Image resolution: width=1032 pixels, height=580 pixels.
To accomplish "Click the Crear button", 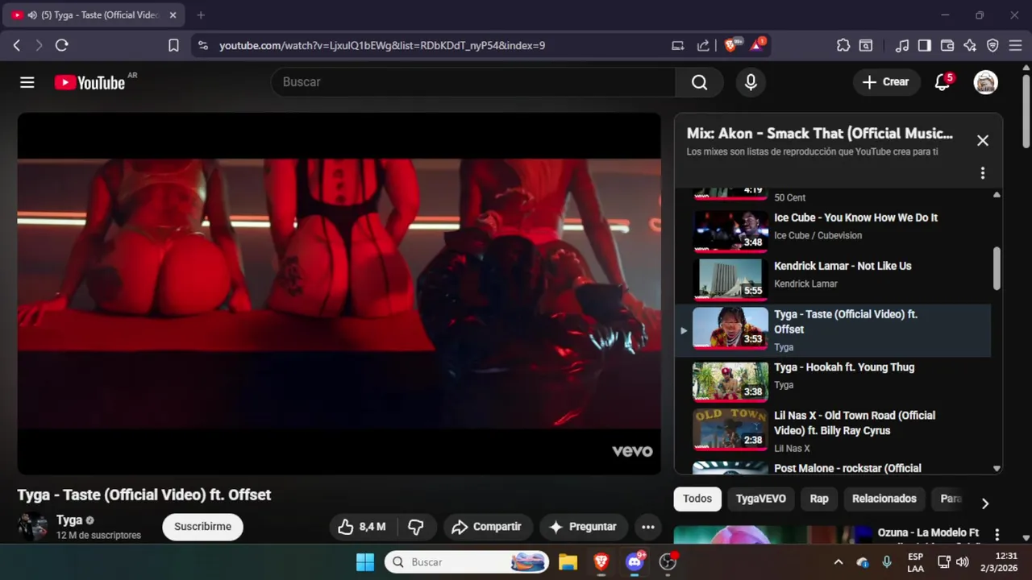I will point(885,82).
